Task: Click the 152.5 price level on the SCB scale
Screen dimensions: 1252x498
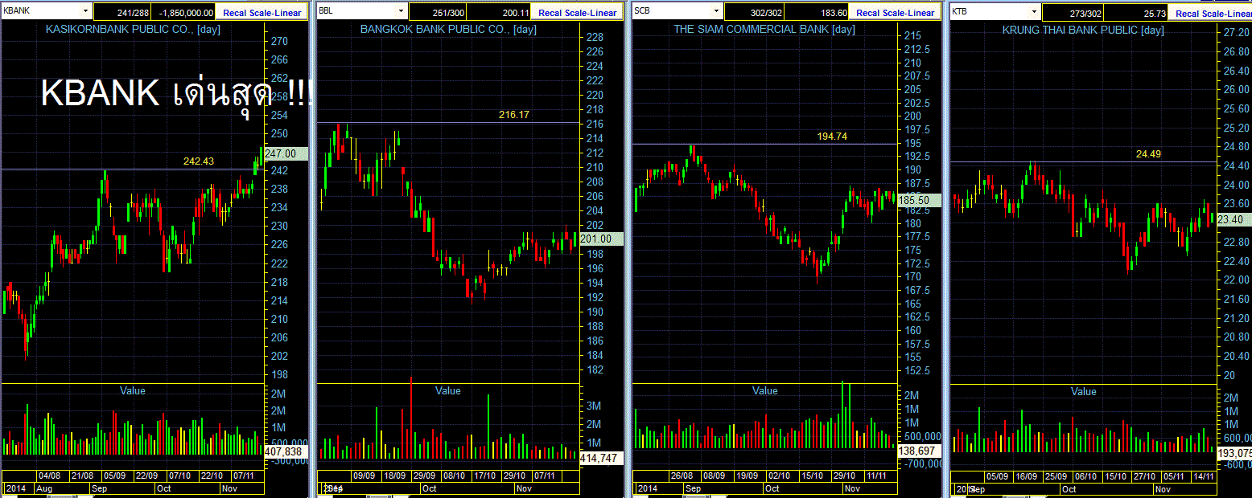Action: pos(916,370)
